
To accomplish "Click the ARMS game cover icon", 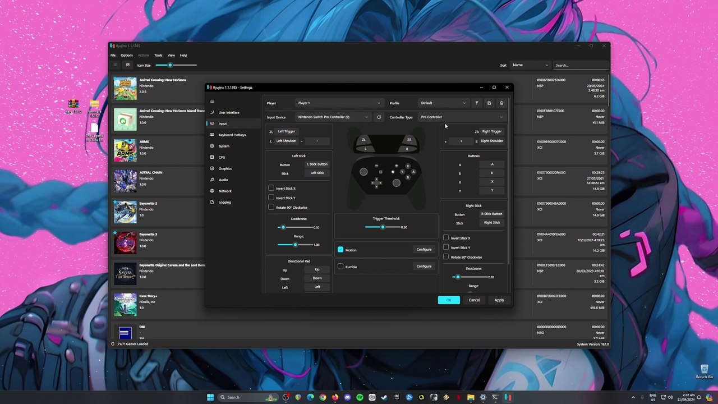I will [125, 150].
